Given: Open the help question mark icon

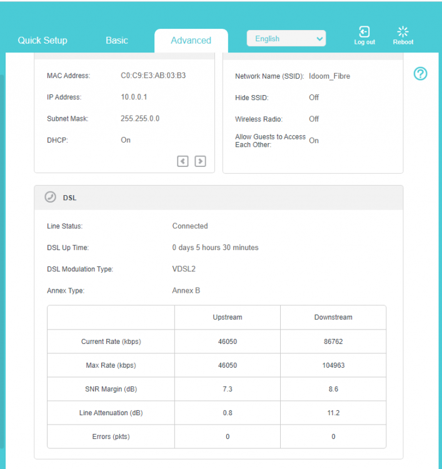Looking at the screenshot, I should point(421,74).
